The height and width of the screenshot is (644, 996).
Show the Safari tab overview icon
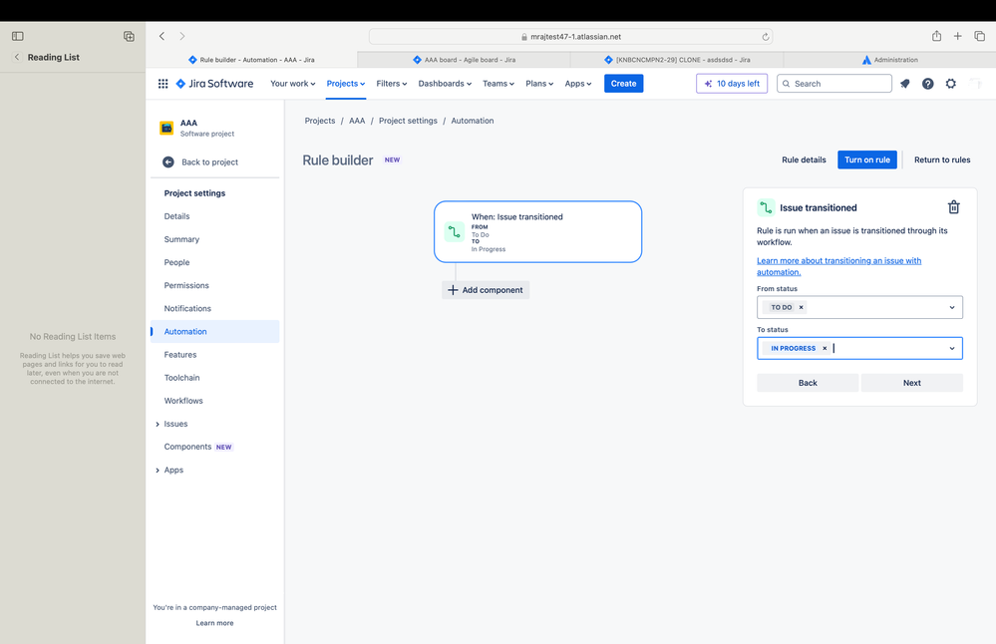(x=979, y=36)
